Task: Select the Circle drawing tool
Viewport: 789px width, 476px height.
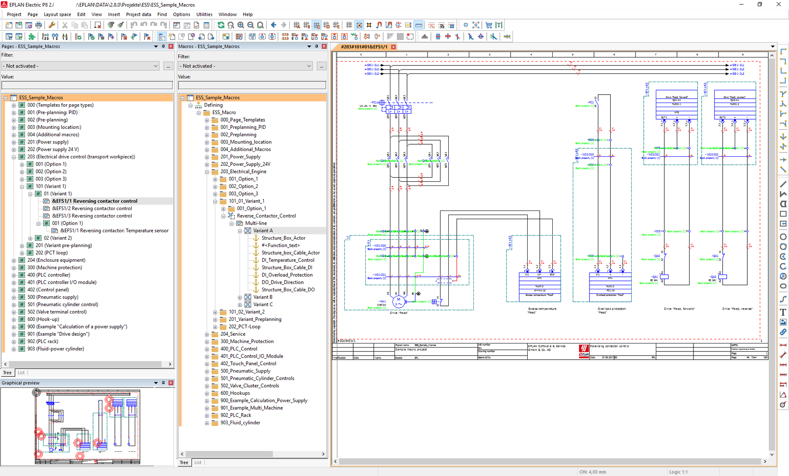Action: tap(783, 237)
